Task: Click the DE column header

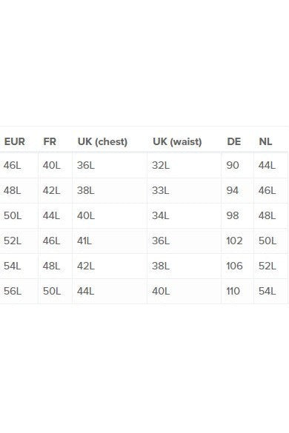Action: (233, 141)
